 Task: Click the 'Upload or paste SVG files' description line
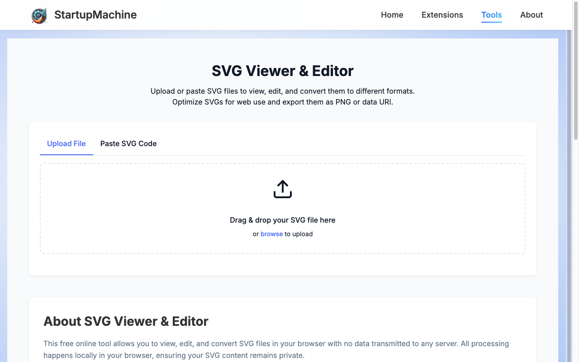click(x=283, y=91)
